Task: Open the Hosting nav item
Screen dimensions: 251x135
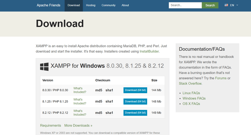Action: click(91, 5)
